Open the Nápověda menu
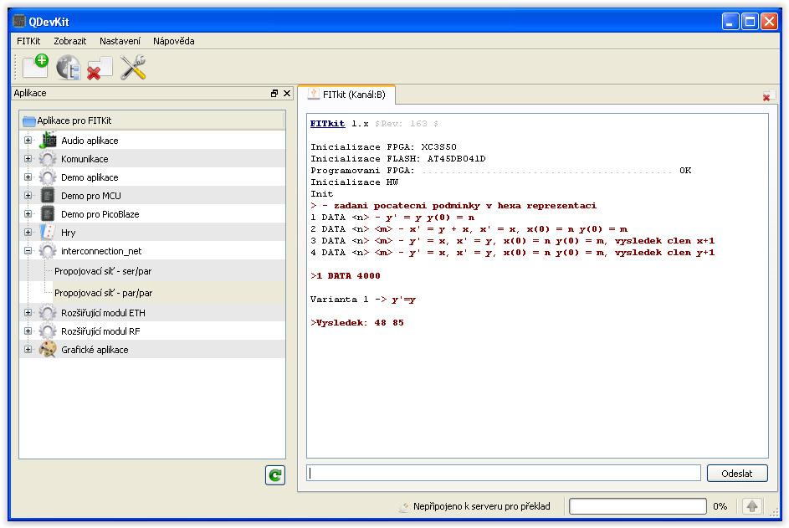 173,41
